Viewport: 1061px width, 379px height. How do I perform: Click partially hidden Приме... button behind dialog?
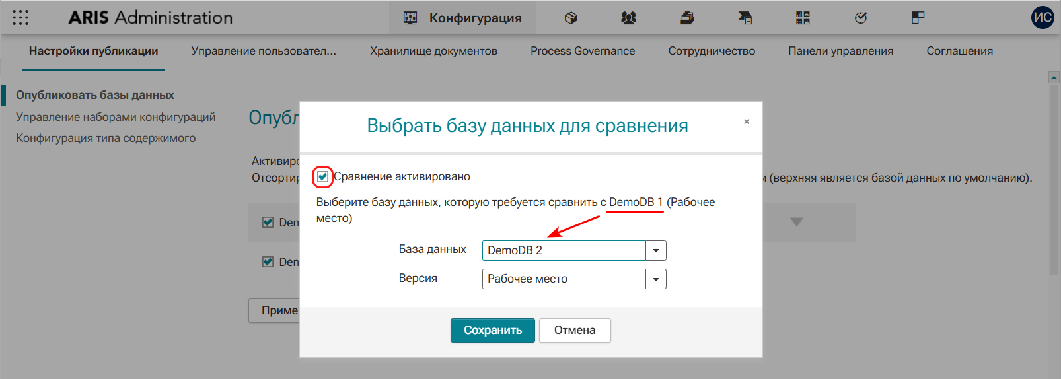click(274, 310)
